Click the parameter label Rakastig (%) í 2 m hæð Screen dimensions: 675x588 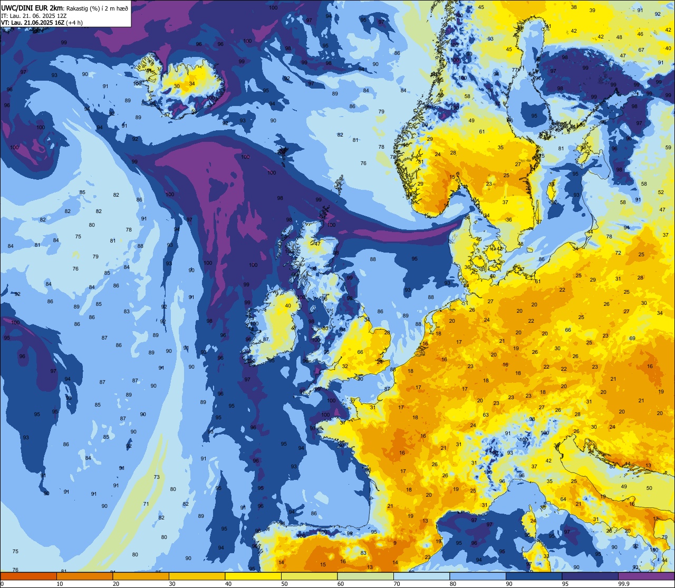point(97,9)
